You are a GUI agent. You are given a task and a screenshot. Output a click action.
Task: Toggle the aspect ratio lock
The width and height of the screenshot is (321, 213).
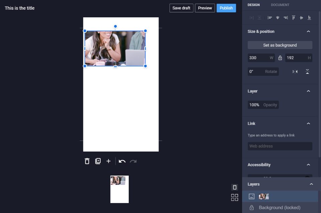[280, 58]
